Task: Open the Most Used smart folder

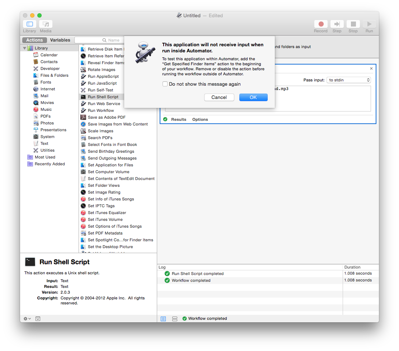Action: (45, 157)
